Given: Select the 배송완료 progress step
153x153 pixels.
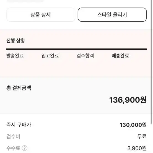Looking at the screenshot, I should click(120, 56).
